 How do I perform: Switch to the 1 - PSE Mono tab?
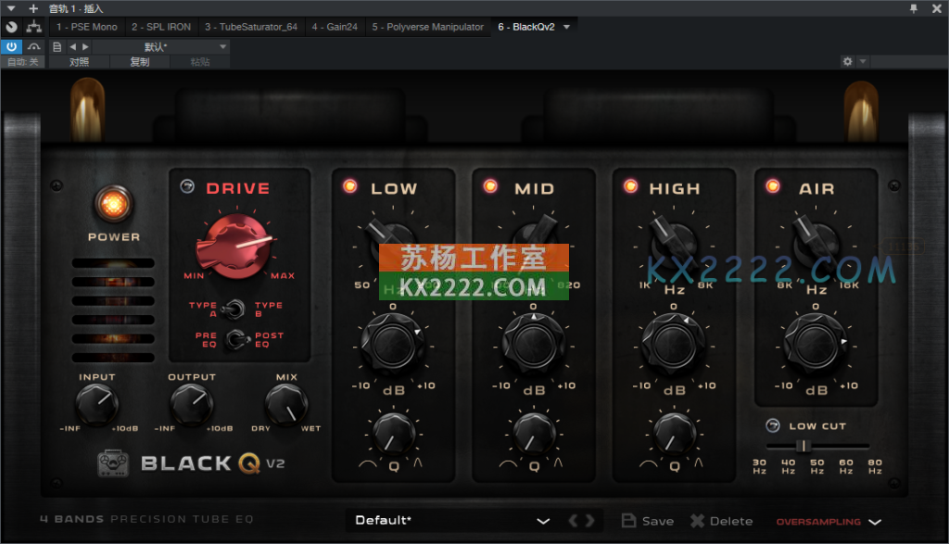click(x=86, y=27)
